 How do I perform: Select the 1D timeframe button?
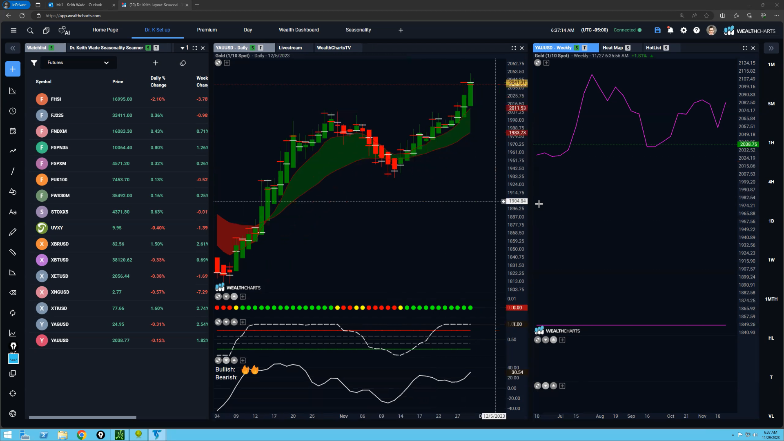tap(771, 221)
